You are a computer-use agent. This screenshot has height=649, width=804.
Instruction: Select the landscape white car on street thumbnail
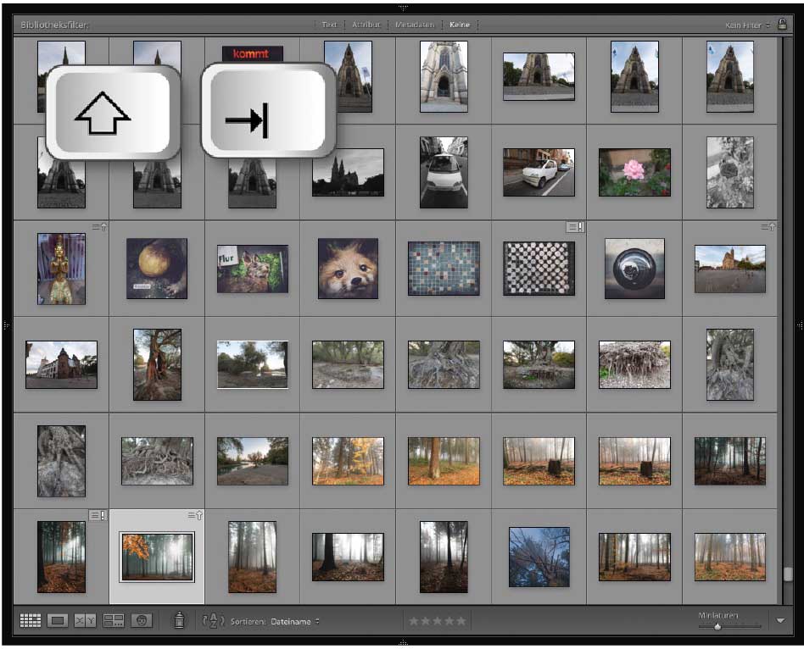(x=539, y=172)
